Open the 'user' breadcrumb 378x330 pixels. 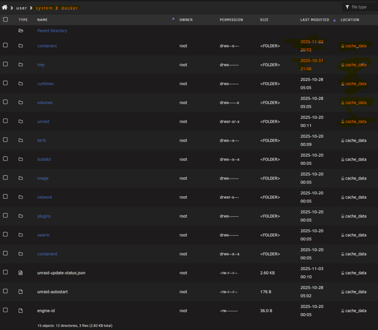pos(22,8)
